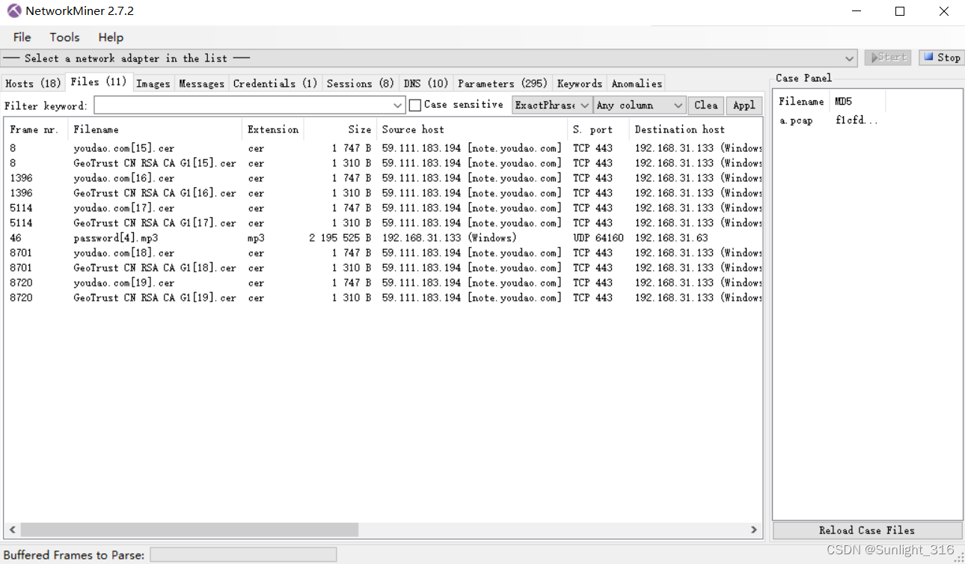Open the Sessions tab
The height and width of the screenshot is (564, 965).
(x=360, y=83)
